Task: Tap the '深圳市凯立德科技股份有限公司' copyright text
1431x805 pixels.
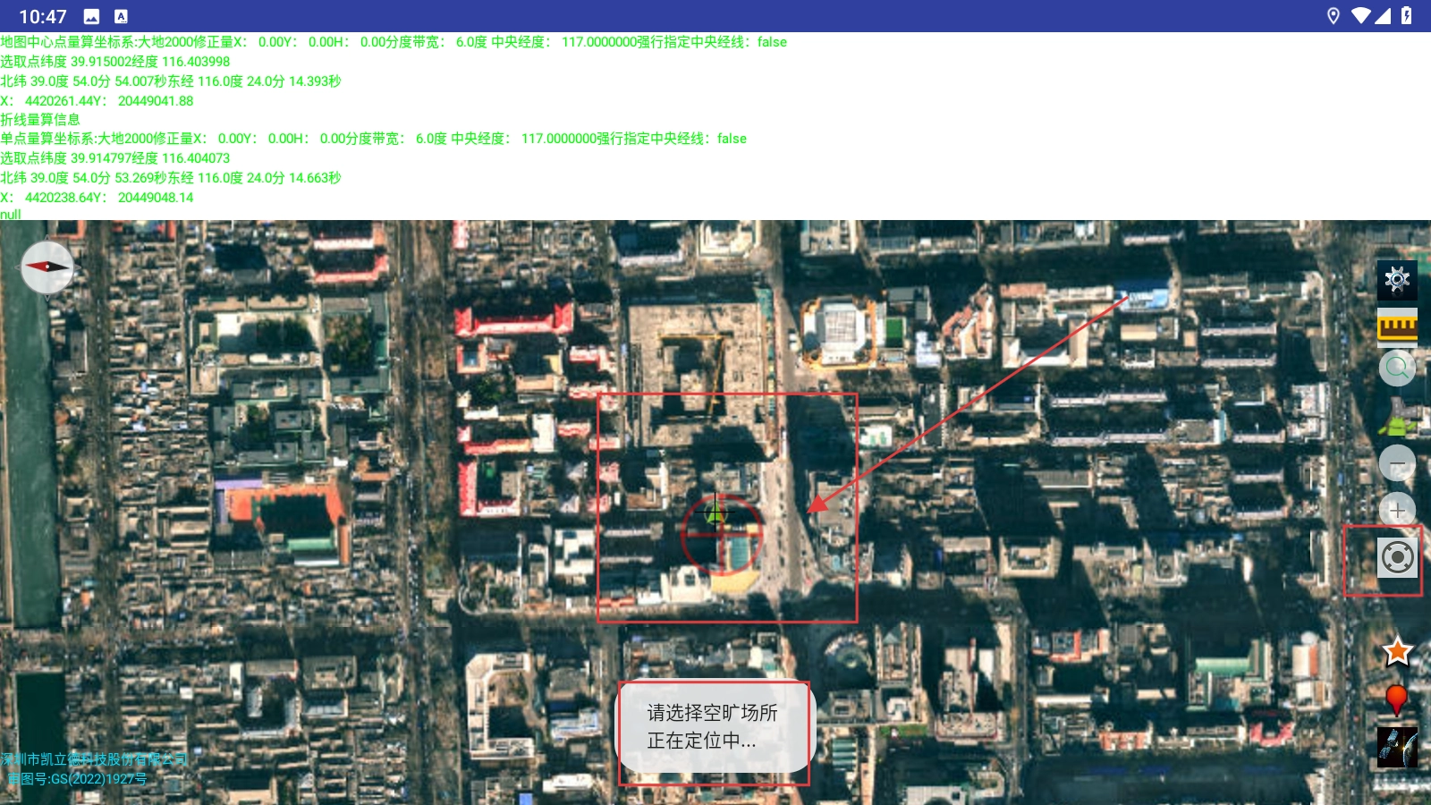Action: coord(94,759)
